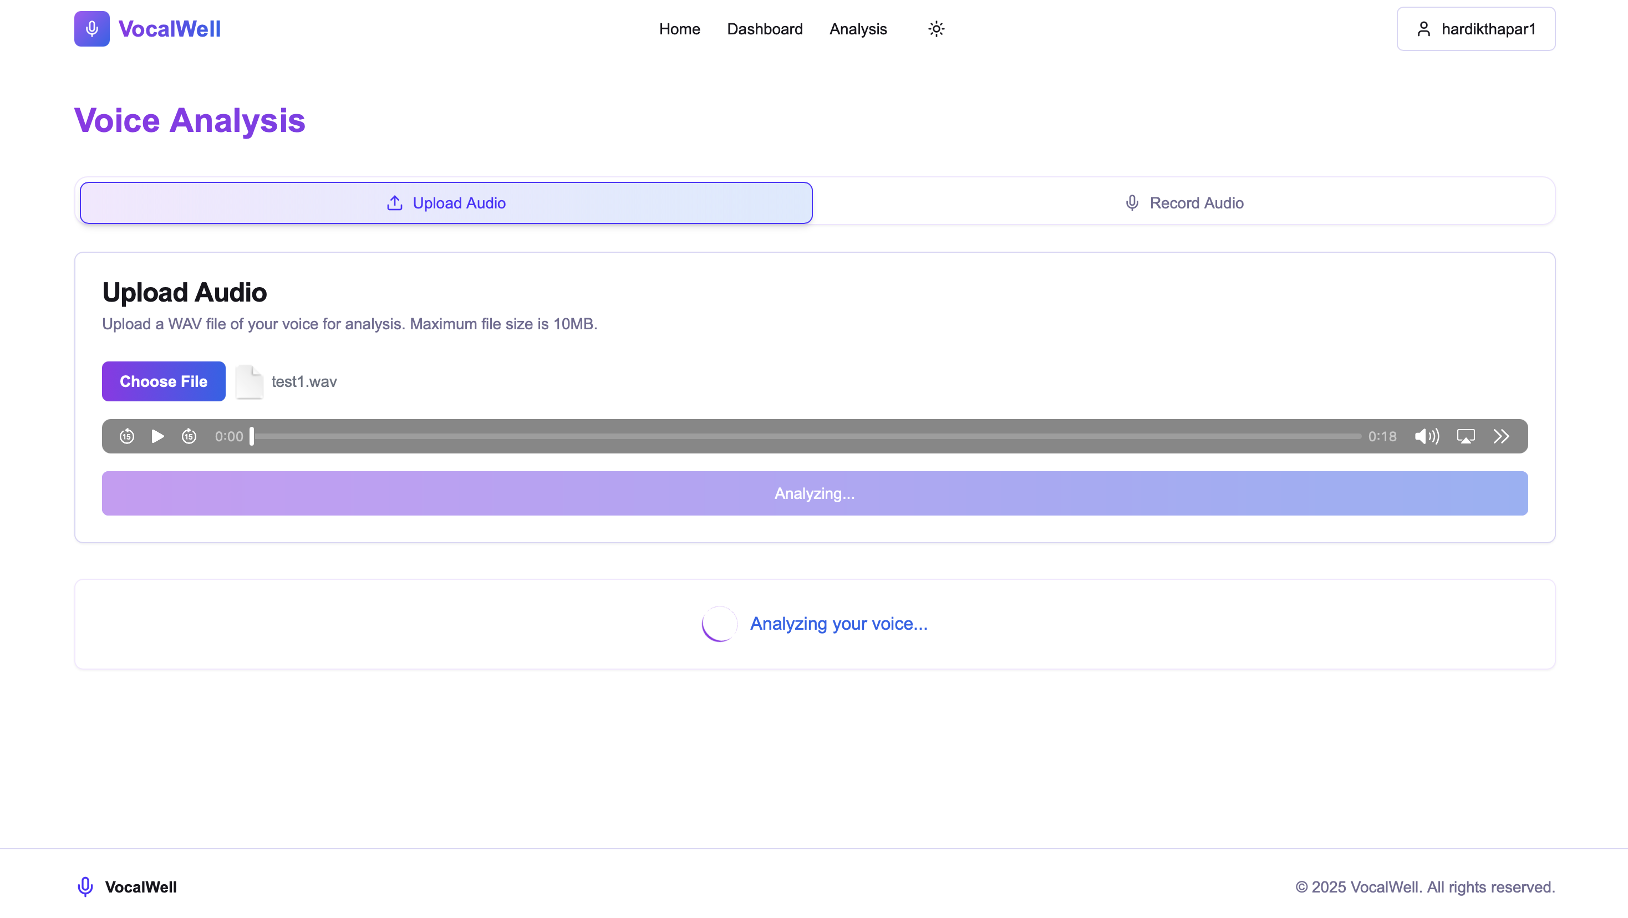Switch to the Record Audio tab
The height and width of the screenshot is (918, 1628).
1184,203
